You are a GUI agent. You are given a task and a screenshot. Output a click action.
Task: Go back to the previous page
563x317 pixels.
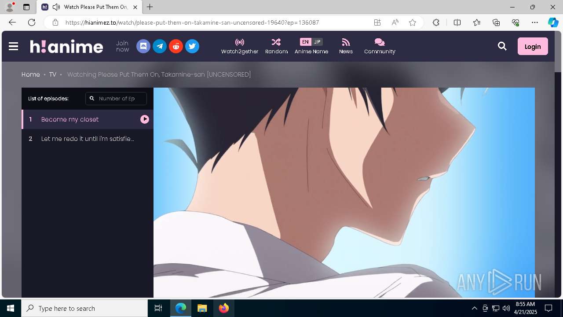(12, 22)
